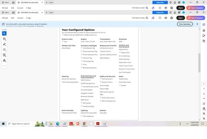Screen dimensions: 207x139
Task: Upload to cloud via front window toolbar icon
Action: tap(166, 18)
